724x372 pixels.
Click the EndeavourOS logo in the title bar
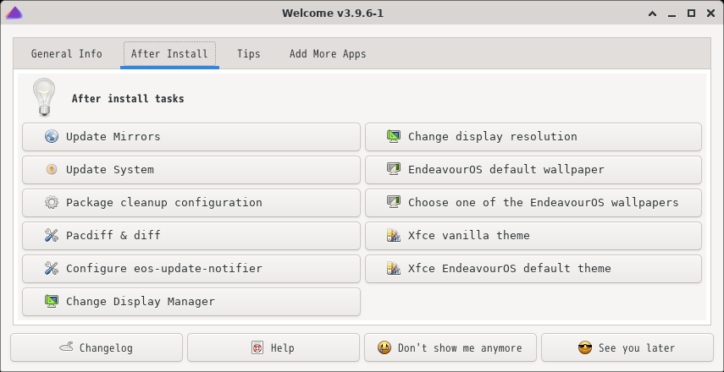point(14,13)
